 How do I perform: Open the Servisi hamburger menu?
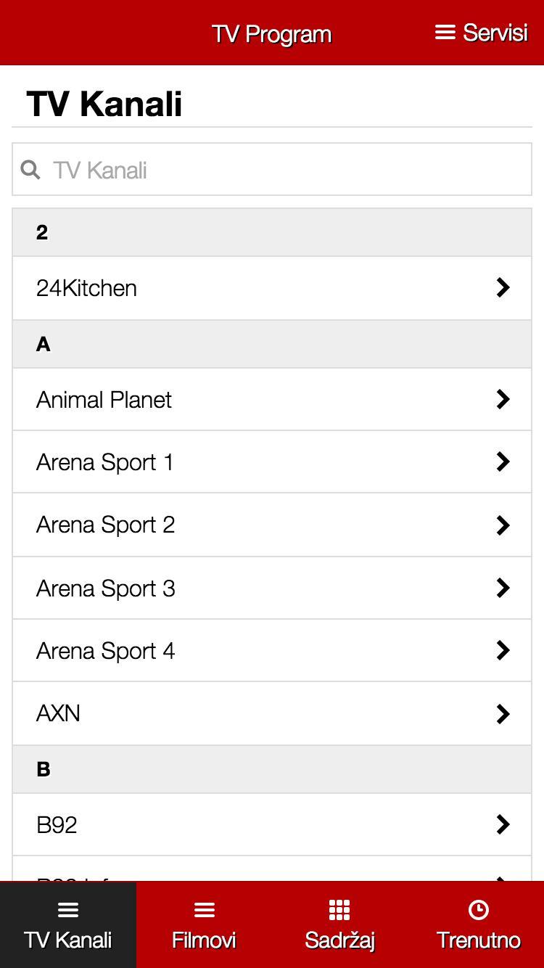click(480, 33)
